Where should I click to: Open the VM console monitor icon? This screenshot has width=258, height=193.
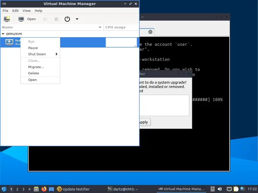coord(21,19)
